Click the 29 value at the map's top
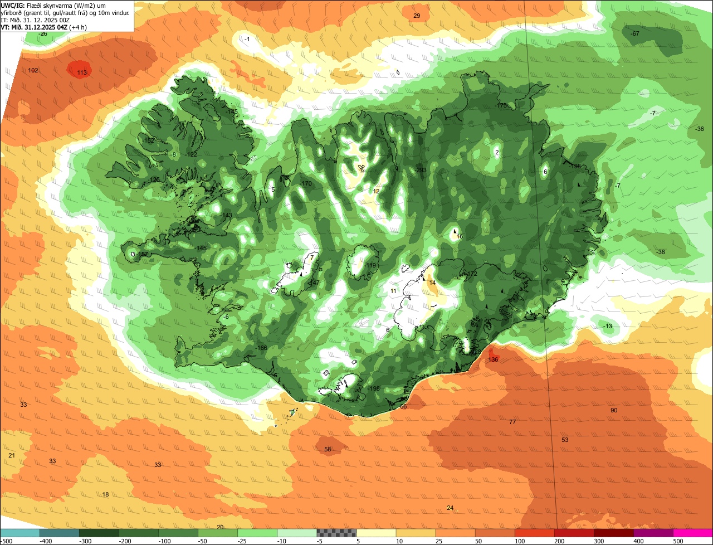713x545 pixels. [417, 16]
